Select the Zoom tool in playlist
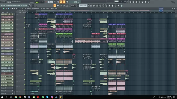 pos(20,9)
